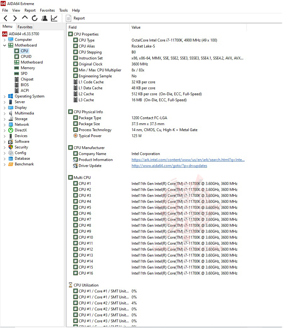The image size is (283, 328).
Task: Switch to the Menu tab
Action: (8, 26)
